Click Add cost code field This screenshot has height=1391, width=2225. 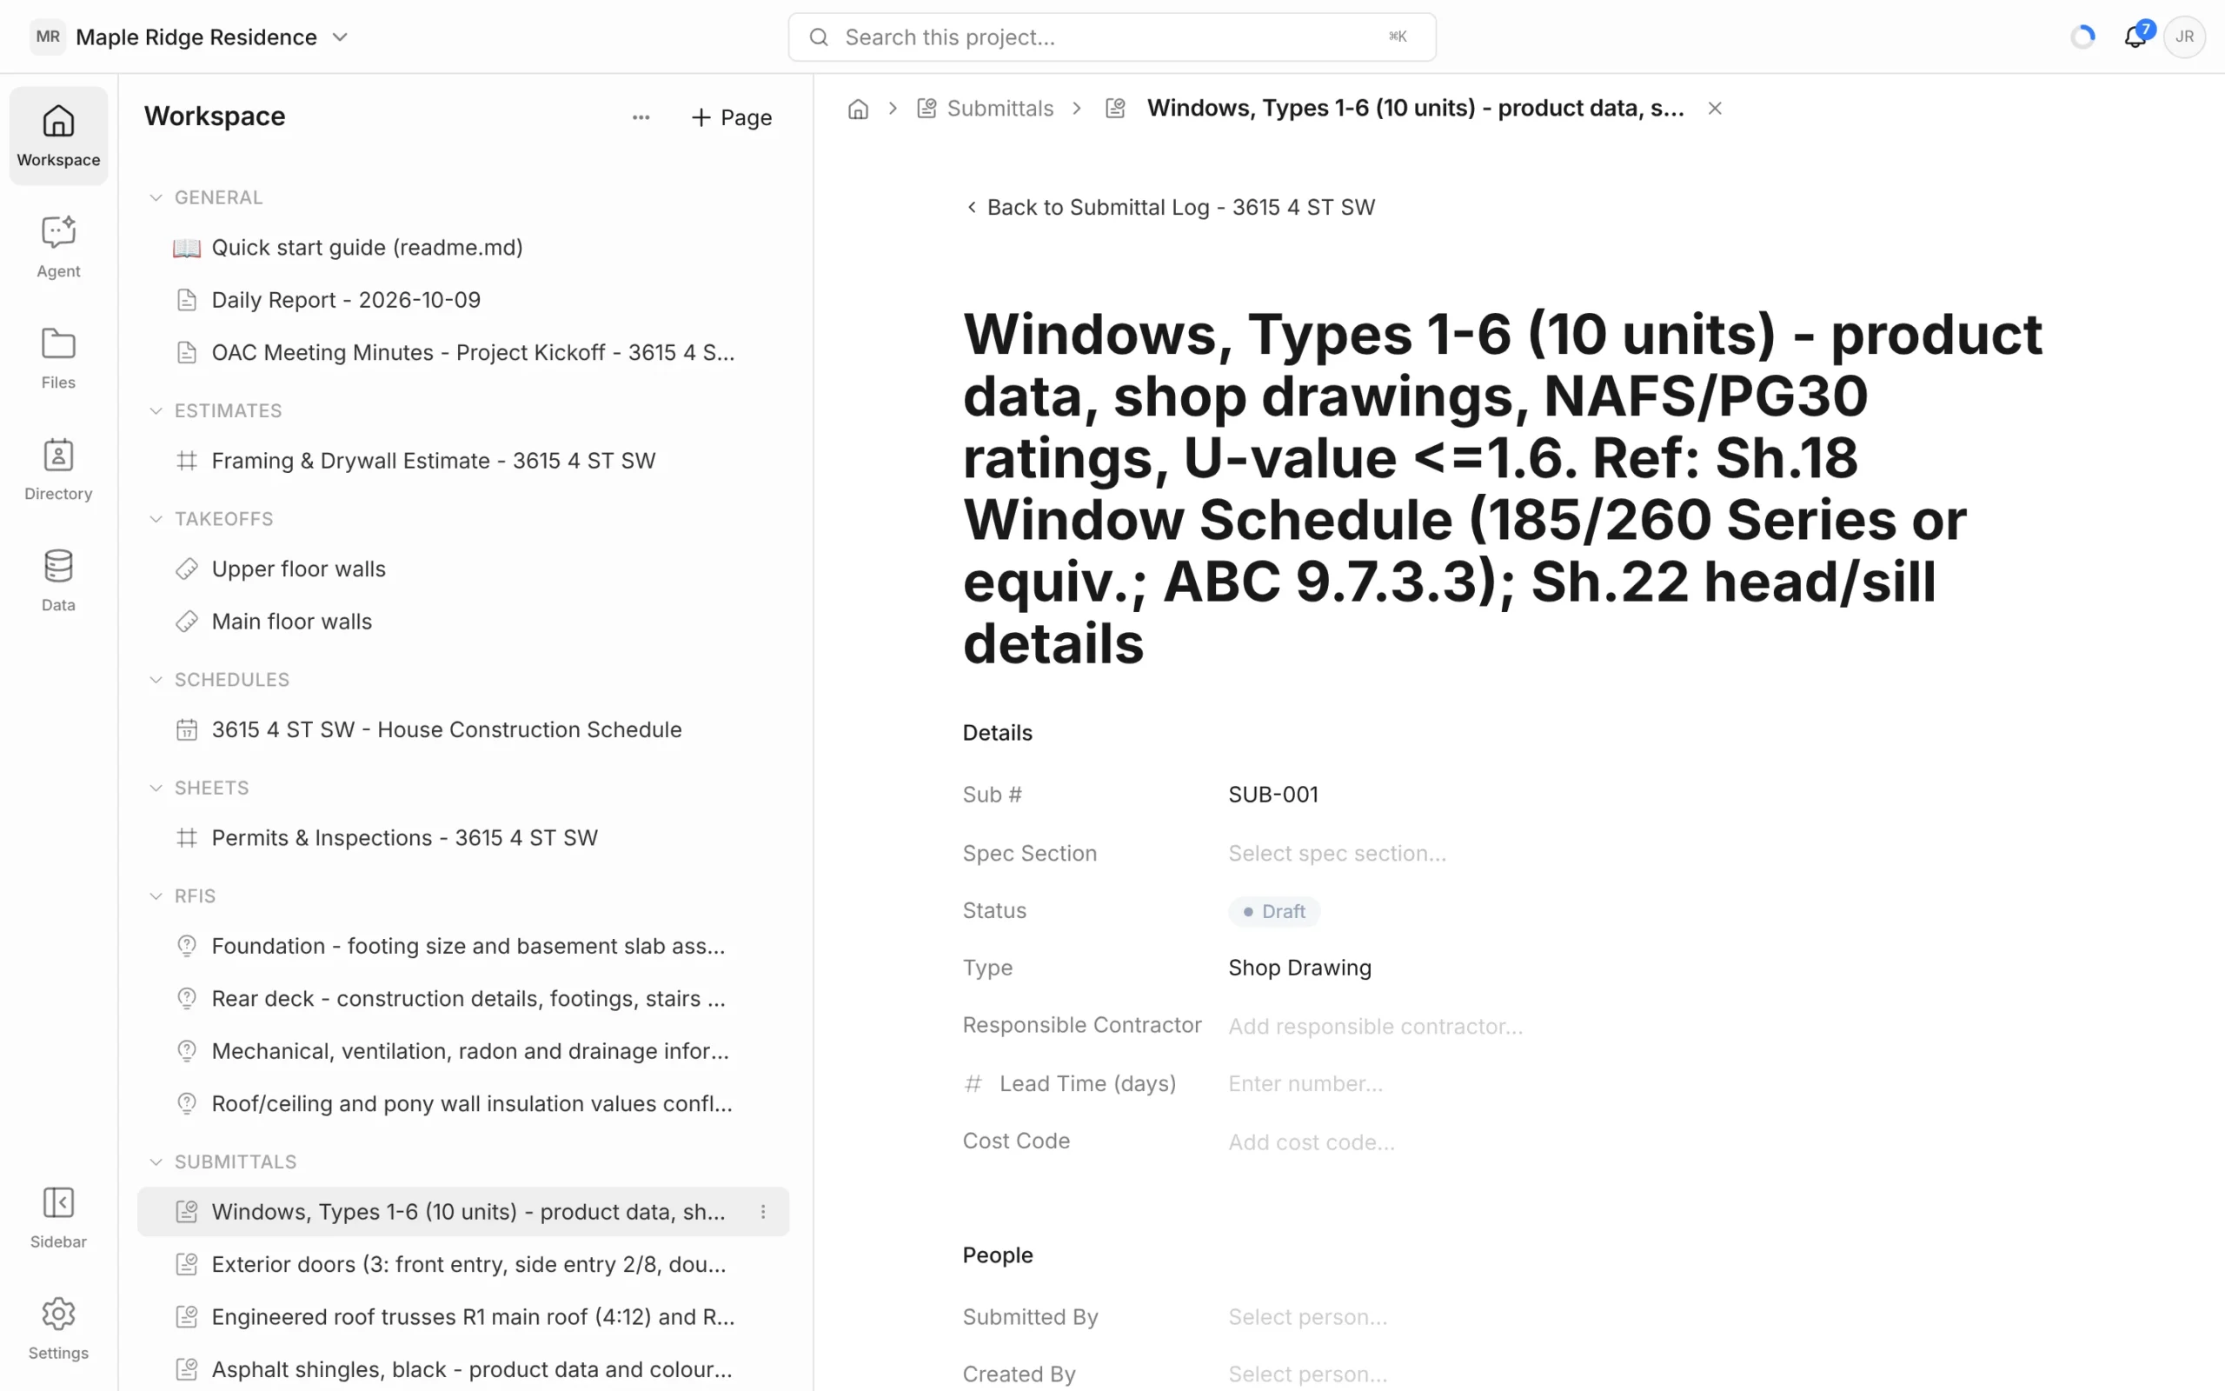coord(1311,1142)
